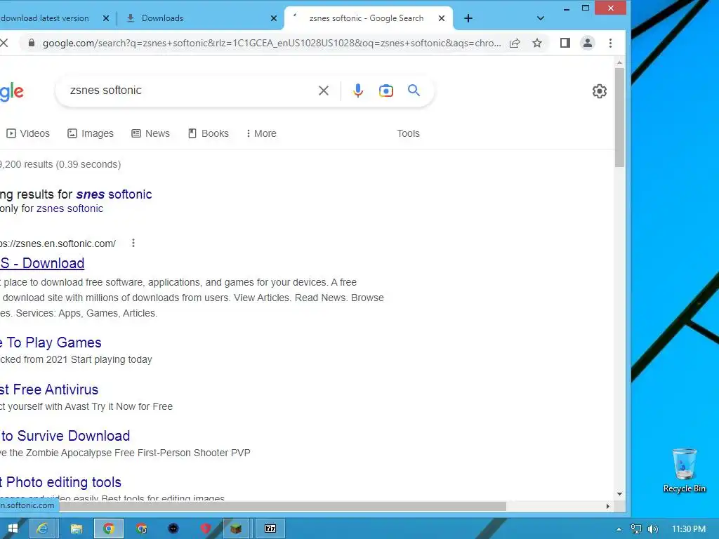Viewport: 719px width, 539px height.
Task: Filter results by Videos
Action: tap(28, 133)
